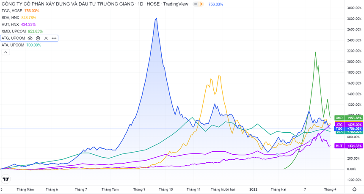Select the HUT, HNX legend entry
This screenshot has width=364, height=194.
point(11,25)
